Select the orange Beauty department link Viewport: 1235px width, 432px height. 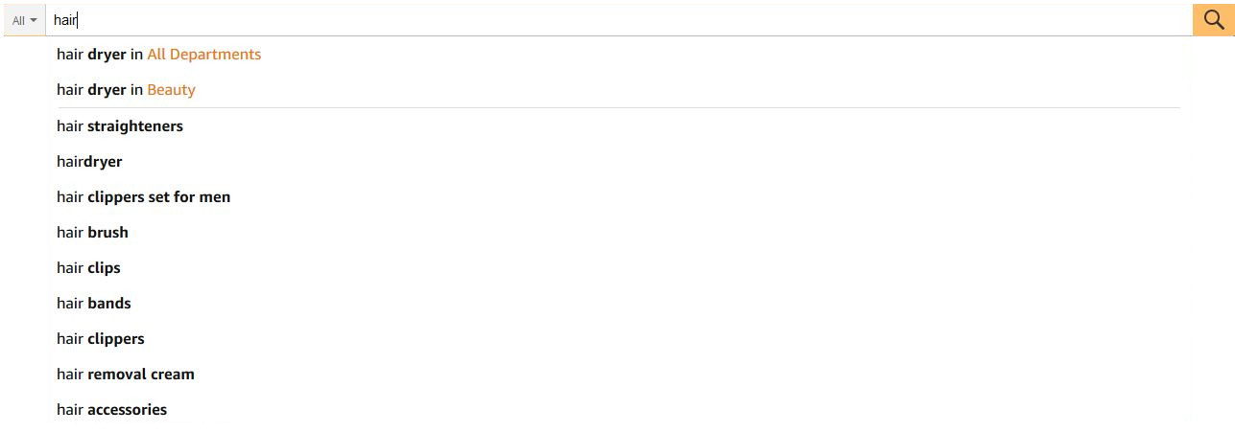pos(171,90)
